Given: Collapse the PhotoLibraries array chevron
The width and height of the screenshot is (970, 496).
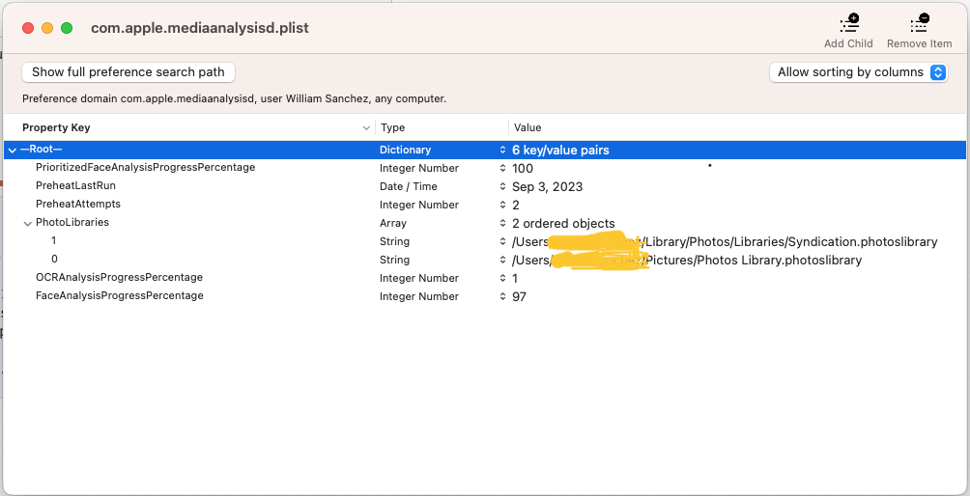Looking at the screenshot, I should tap(27, 223).
